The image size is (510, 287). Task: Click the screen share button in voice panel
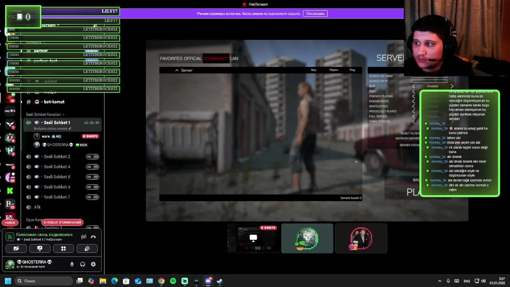pos(40,248)
